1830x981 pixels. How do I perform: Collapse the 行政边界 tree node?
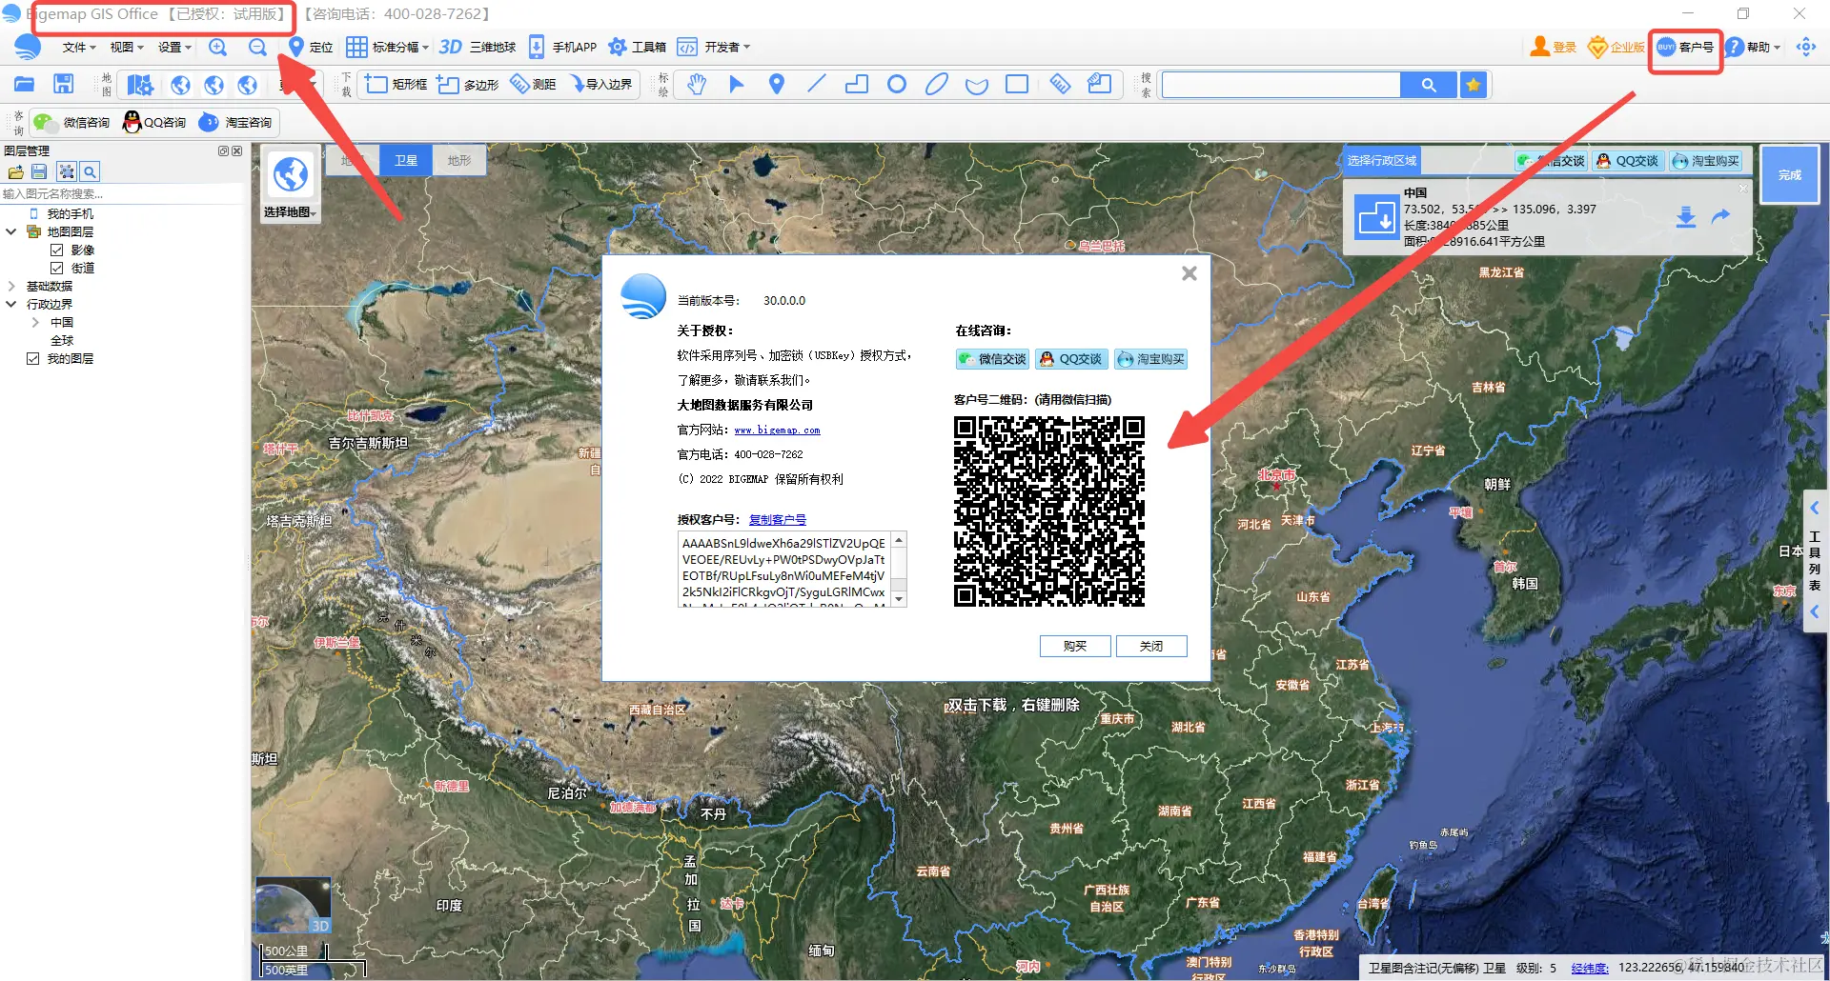(11, 304)
